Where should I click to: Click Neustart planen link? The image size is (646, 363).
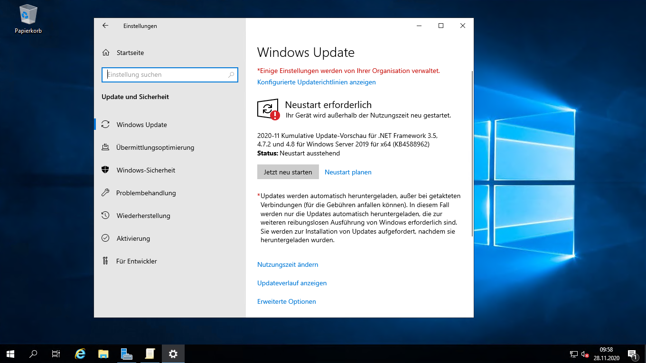pos(348,172)
